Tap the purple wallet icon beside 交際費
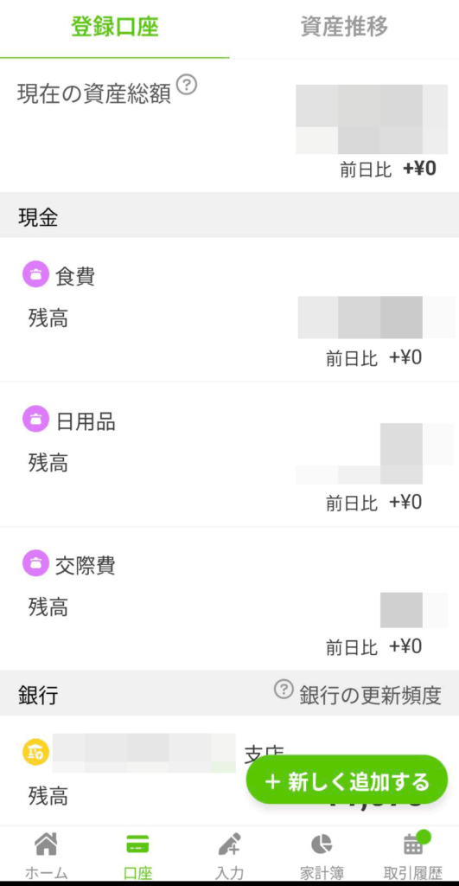This screenshot has width=459, height=886. [x=36, y=563]
